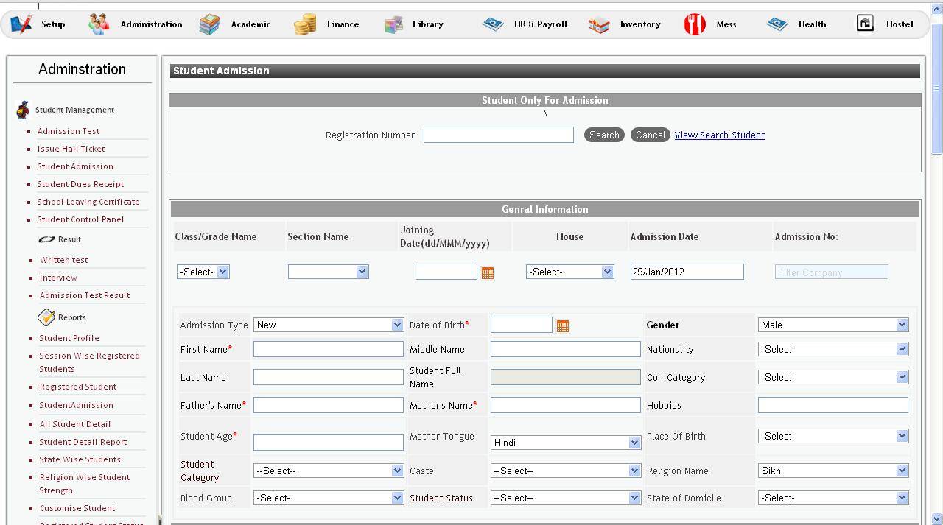Open the Interview link
The width and height of the screenshot is (943, 525).
[58, 278]
